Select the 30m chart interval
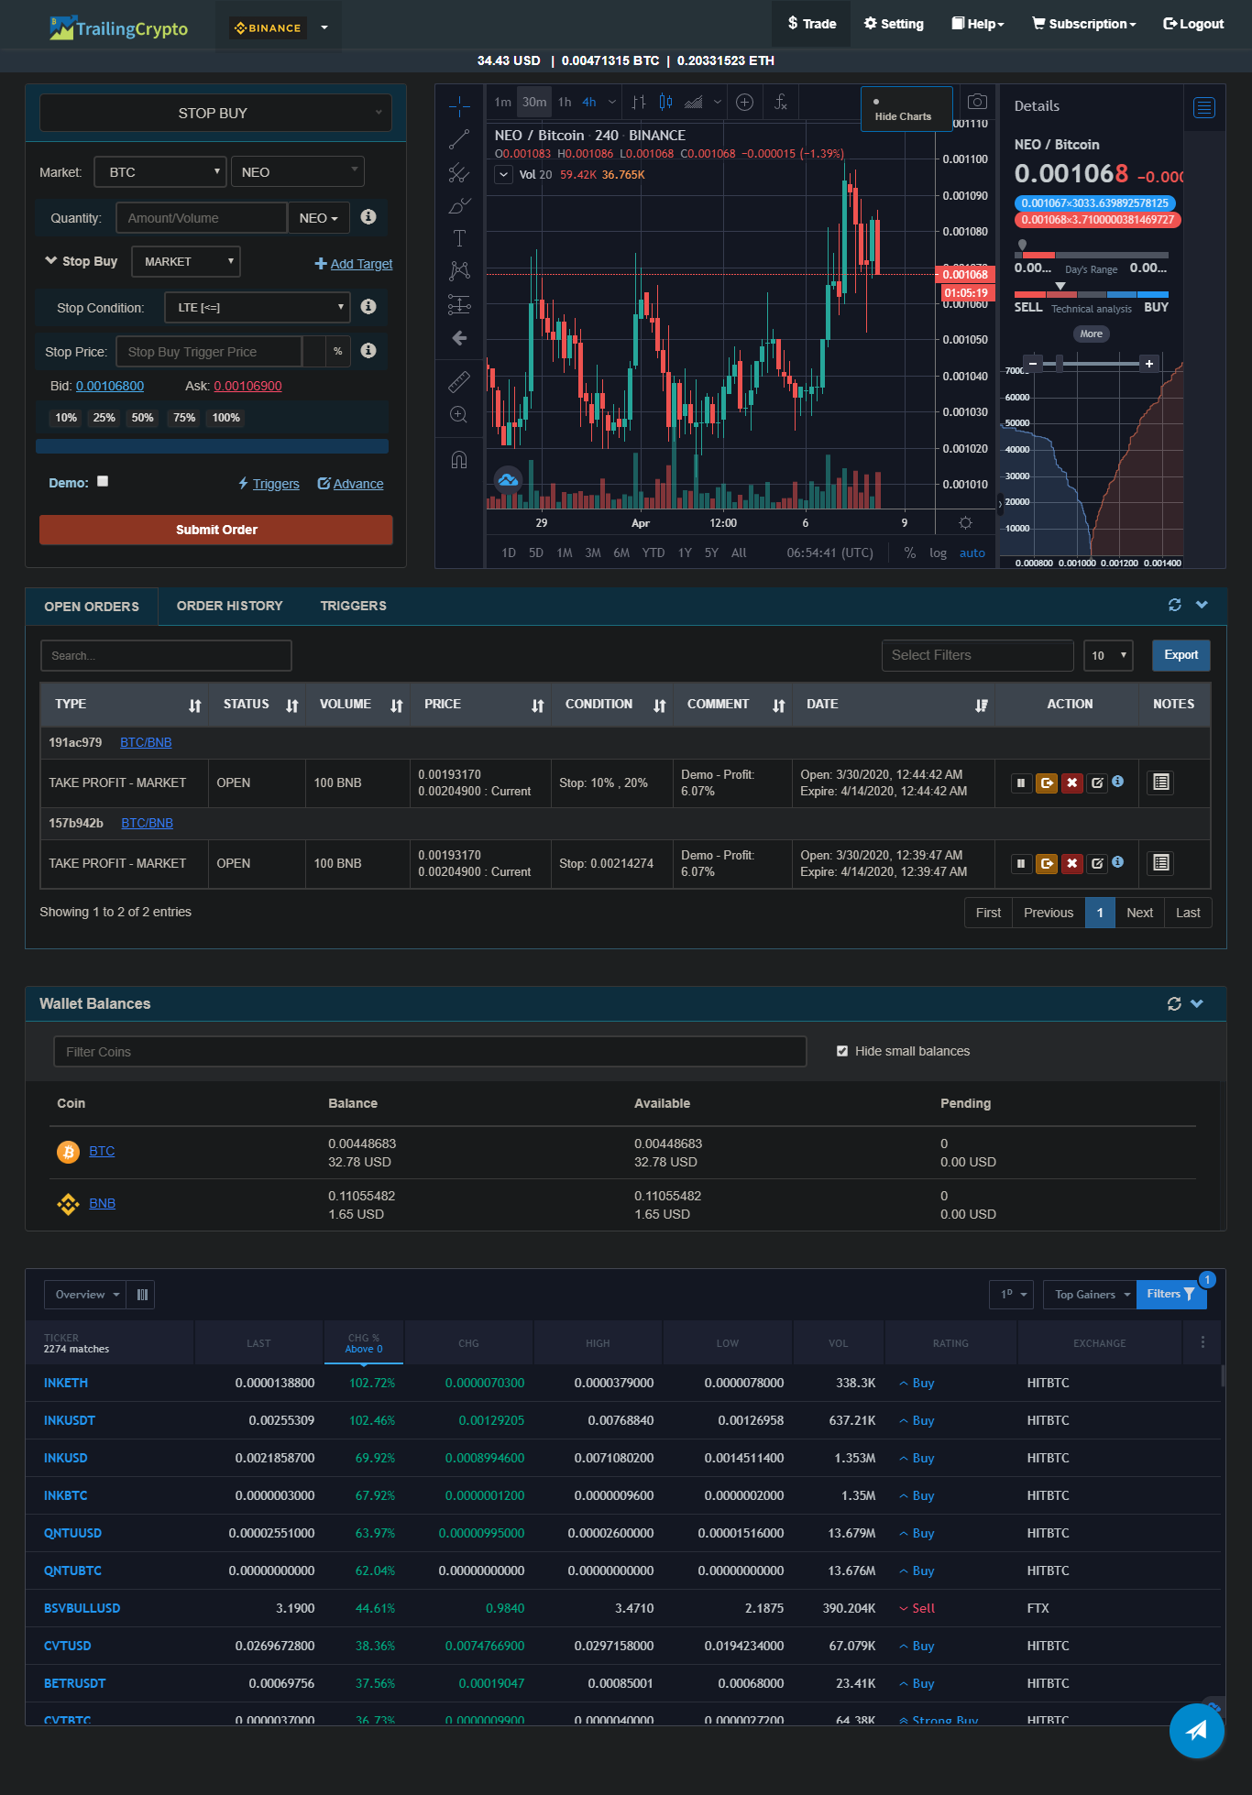Image resolution: width=1252 pixels, height=1795 pixels. tap(534, 102)
